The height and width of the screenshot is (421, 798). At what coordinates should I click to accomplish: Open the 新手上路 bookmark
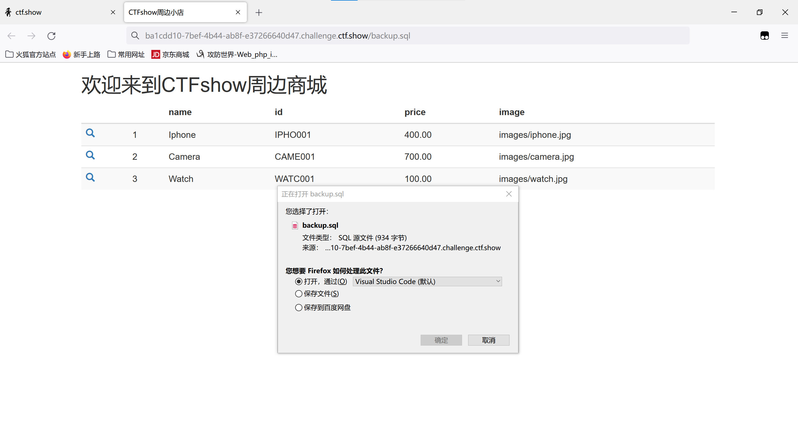(x=81, y=54)
